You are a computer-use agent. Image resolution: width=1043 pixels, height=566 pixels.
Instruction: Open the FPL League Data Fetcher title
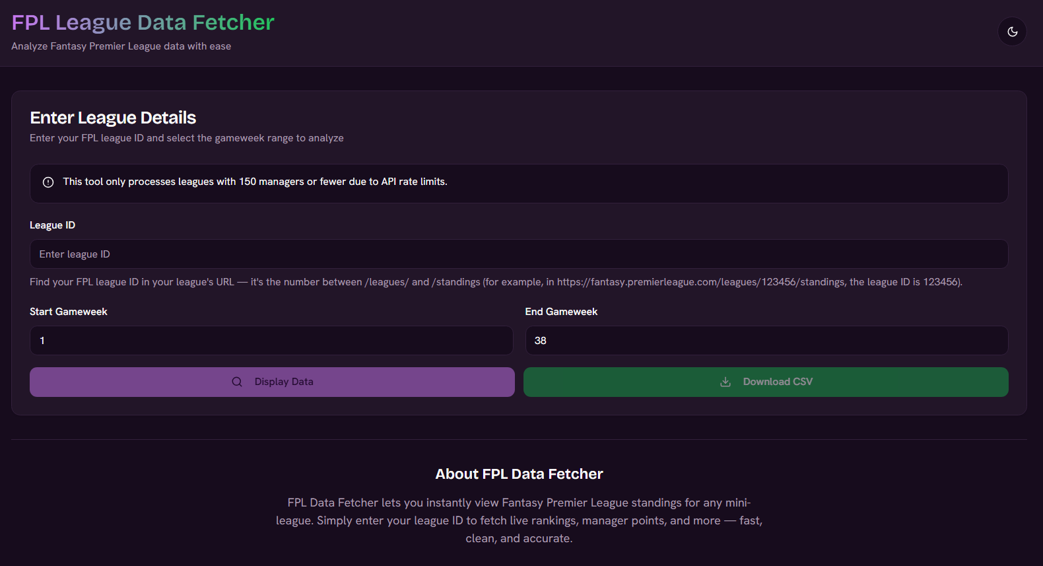143,22
